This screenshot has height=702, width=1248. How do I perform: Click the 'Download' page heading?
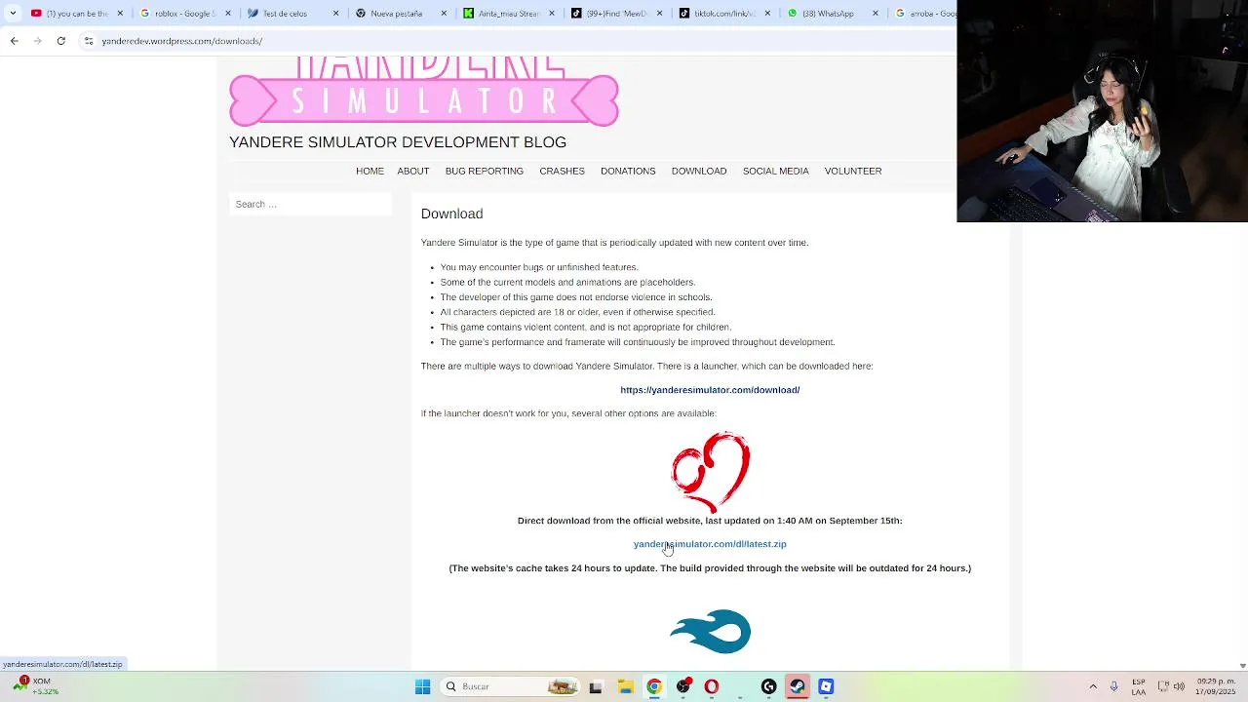point(451,214)
